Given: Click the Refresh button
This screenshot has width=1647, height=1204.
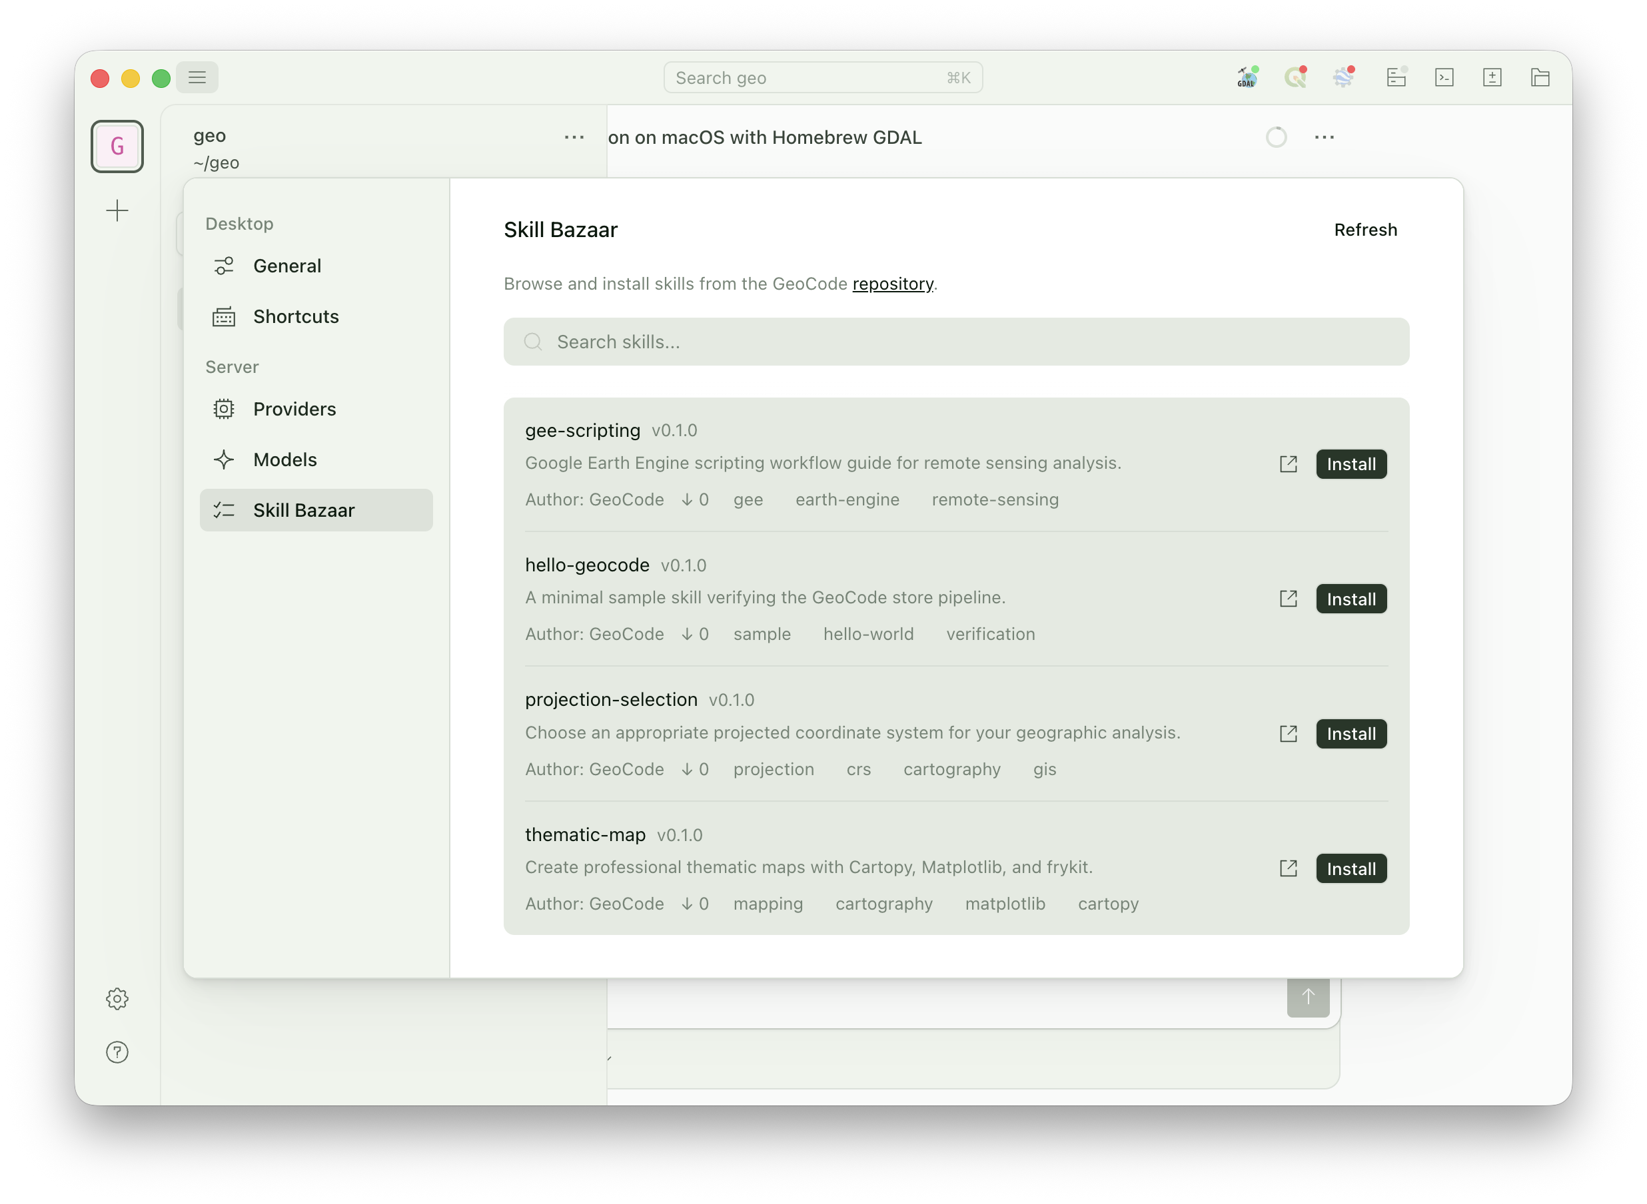Looking at the screenshot, I should click(1366, 230).
